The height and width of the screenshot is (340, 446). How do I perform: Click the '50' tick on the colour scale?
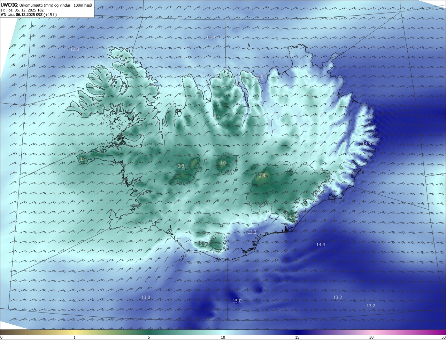(443, 337)
